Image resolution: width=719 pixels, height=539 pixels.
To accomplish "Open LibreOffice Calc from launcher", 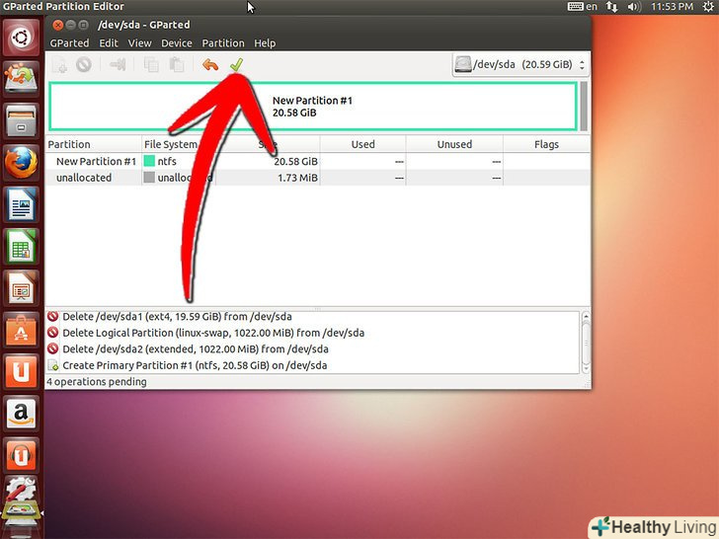I will 21,247.
